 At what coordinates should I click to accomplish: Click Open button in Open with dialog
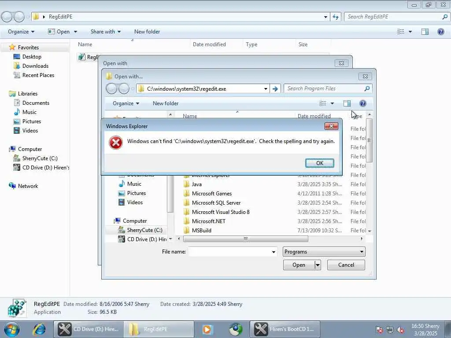coord(299,265)
